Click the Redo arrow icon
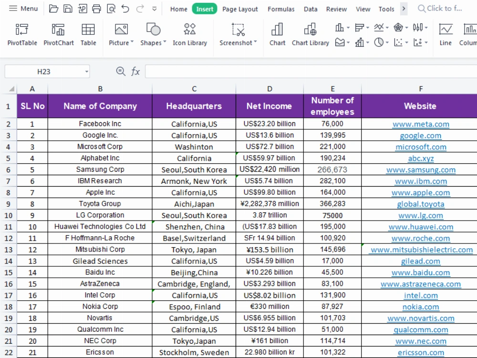This screenshot has width=477, height=358. point(140,9)
